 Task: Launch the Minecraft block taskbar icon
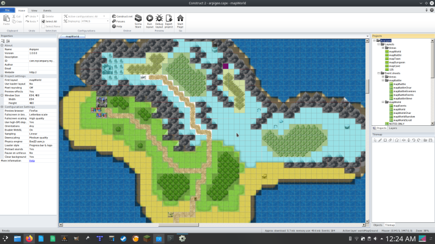tap(147, 239)
